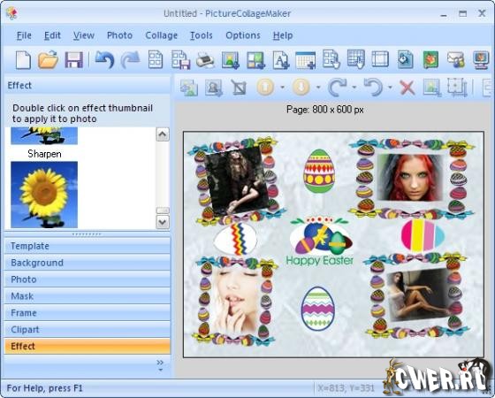Image resolution: width=495 pixels, height=398 pixels.
Task: Redo the last action
Action: tap(130, 60)
